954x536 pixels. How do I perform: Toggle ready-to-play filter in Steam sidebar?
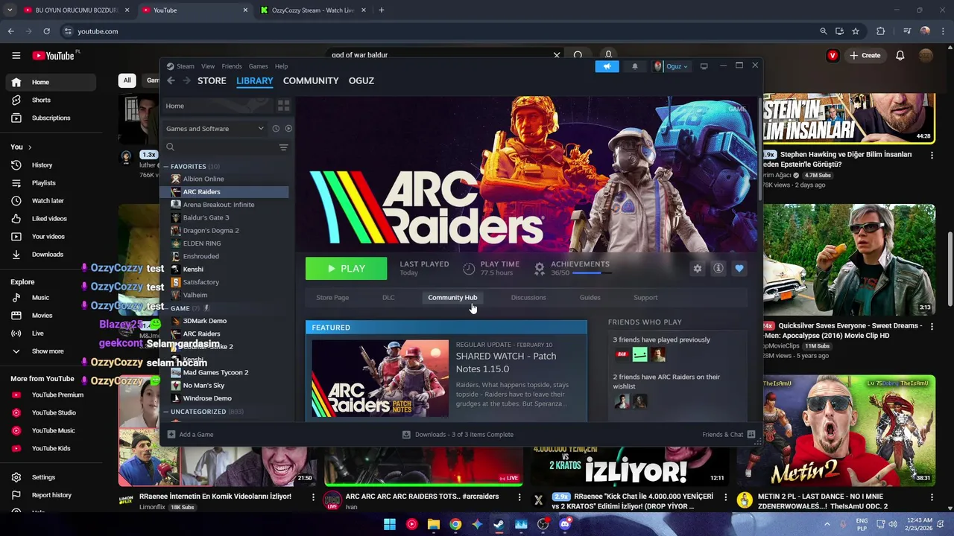click(x=288, y=129)
